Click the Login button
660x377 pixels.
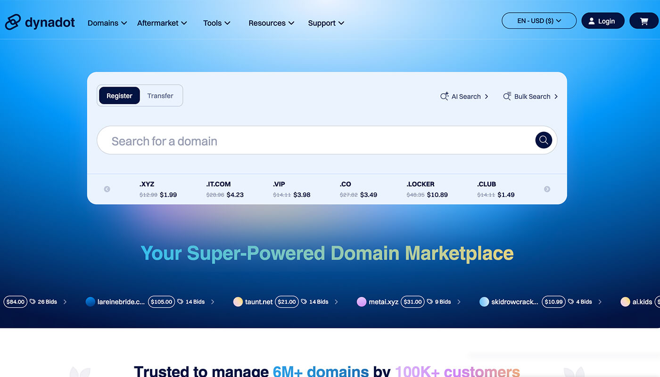pyautogui.click(x=602, y=21)
